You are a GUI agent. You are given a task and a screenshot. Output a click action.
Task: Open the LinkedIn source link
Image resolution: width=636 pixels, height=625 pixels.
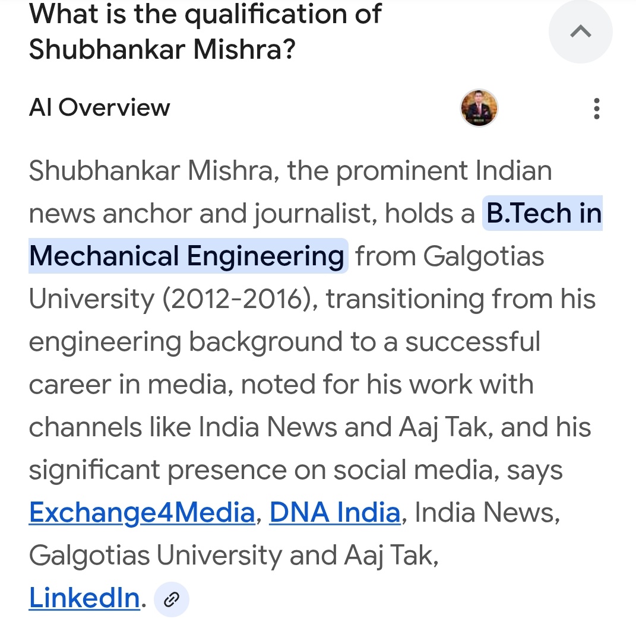tap(84, 598)
